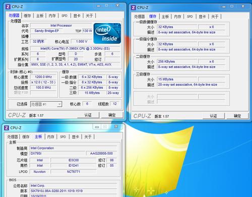The height and width of the screenshot is (197, 252).
Task: Click the NCT6771 LPCIO model field
Action: click(x=74, y=172)
